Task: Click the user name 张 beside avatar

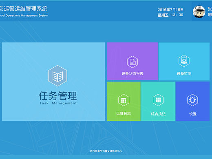Action: tap(210, 9)
